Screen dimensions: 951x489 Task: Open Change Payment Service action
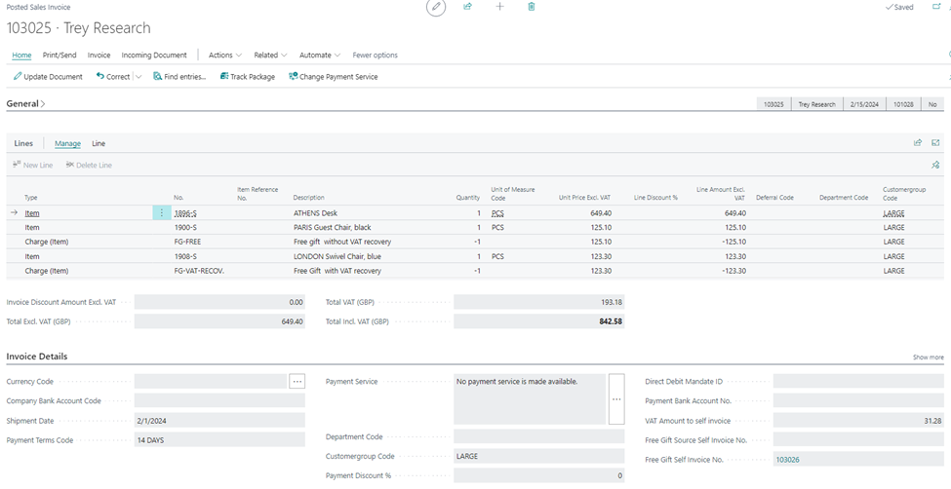tap(333, 76)
